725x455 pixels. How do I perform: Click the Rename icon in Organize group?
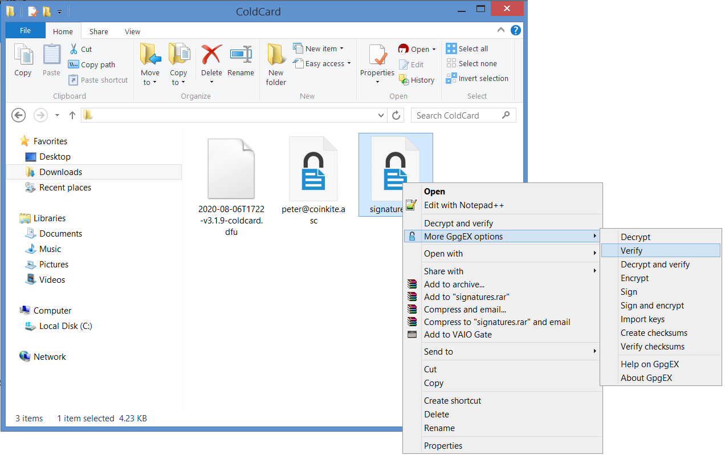[x=241, y=55]
